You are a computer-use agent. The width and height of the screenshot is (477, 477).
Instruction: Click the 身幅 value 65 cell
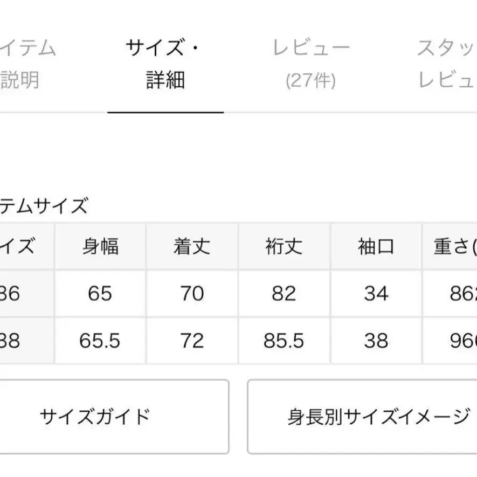(x=100, y=294)
